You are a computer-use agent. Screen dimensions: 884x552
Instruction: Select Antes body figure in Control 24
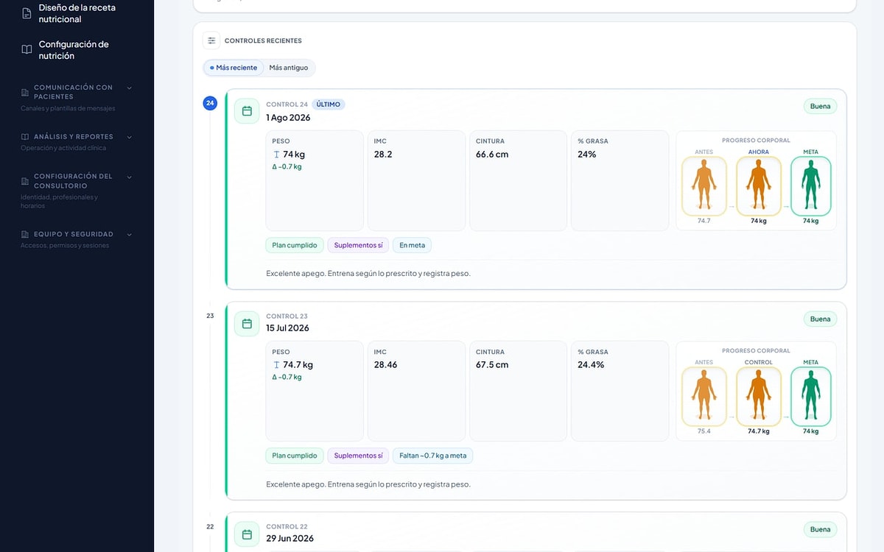[704, 186]
